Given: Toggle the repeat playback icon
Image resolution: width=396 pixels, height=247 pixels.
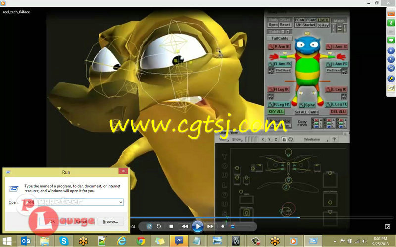Looking at the screenshot, I should coord(159,226).
